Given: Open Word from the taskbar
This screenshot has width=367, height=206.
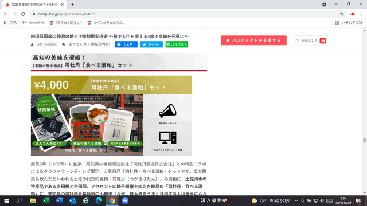Looking at the screenshot, I should (x=59, y=201).
